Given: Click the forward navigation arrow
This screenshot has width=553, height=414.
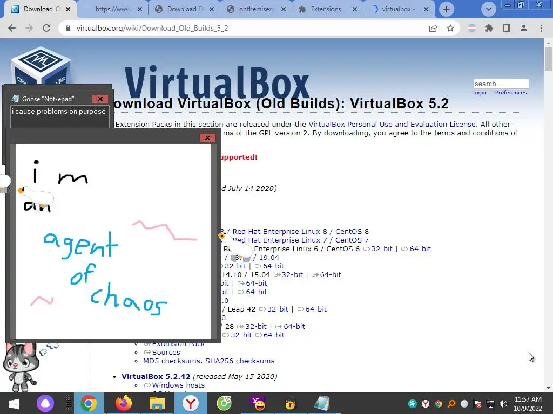Looking at the screenshot, I should pos(29,28).
